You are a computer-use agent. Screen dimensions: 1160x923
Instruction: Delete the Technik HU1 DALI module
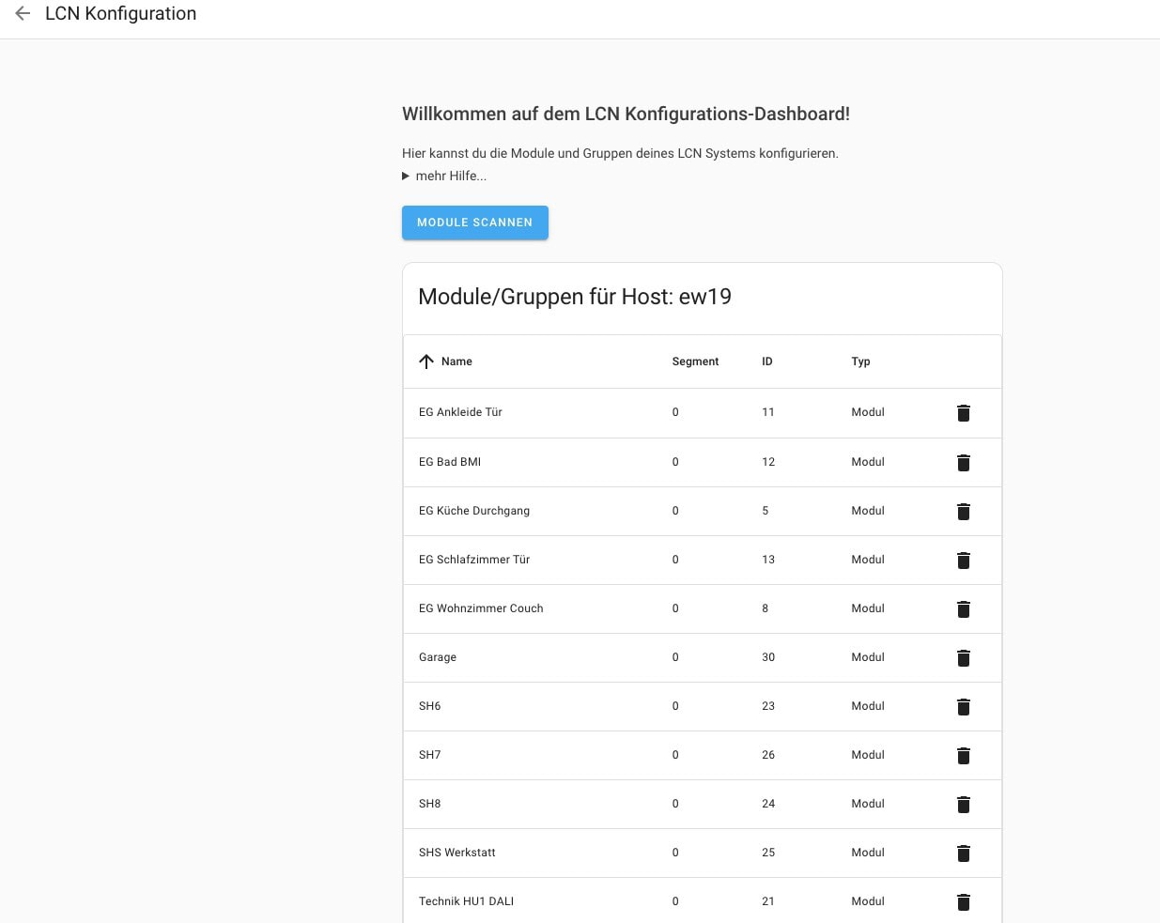tap(963, 902)
